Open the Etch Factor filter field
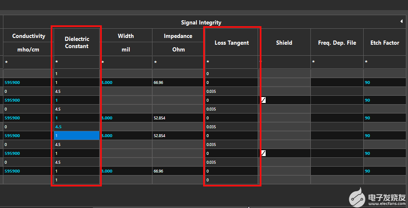 [x=385, y=62]
